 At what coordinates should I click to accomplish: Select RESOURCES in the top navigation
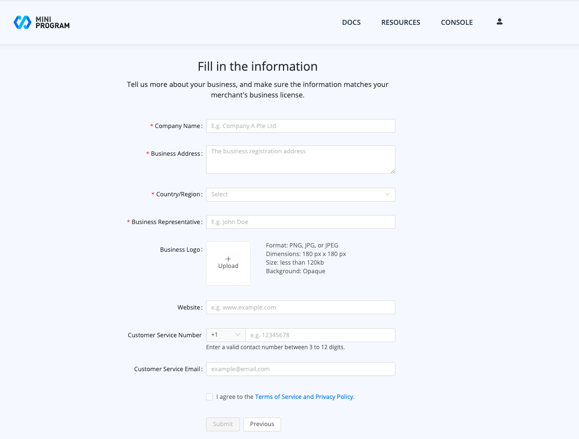coord(401,22)
